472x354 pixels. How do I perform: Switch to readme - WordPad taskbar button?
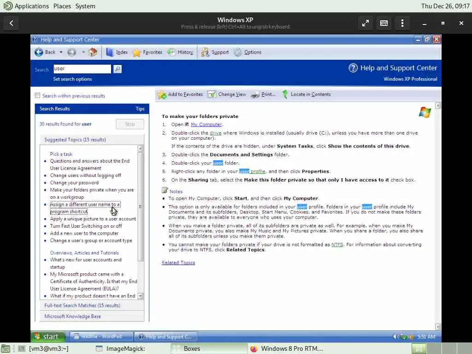click(101, 336)
